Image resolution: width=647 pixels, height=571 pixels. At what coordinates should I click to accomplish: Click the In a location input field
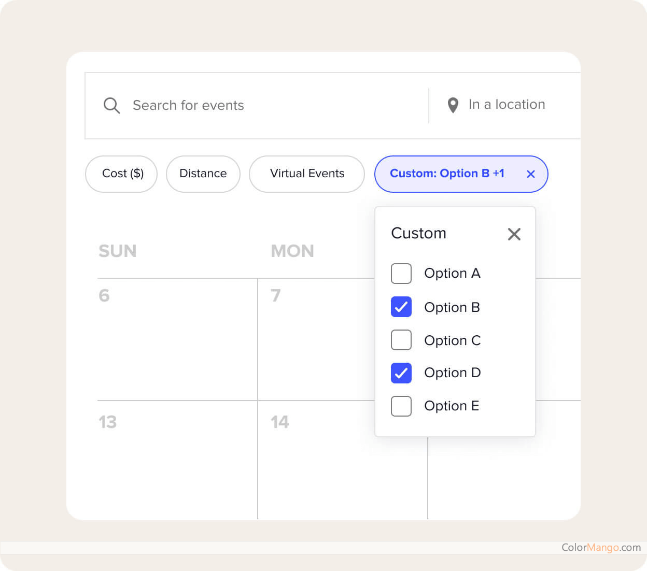tap(507, 105)
